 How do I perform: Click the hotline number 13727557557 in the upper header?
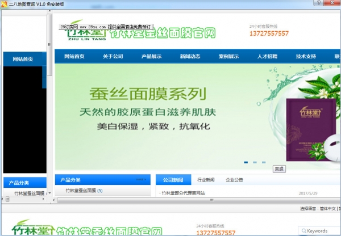(x=269, y=33)
